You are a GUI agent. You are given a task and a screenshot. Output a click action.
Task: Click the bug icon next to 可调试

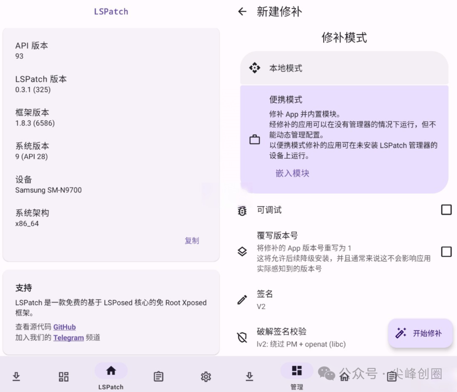point(242,211)
